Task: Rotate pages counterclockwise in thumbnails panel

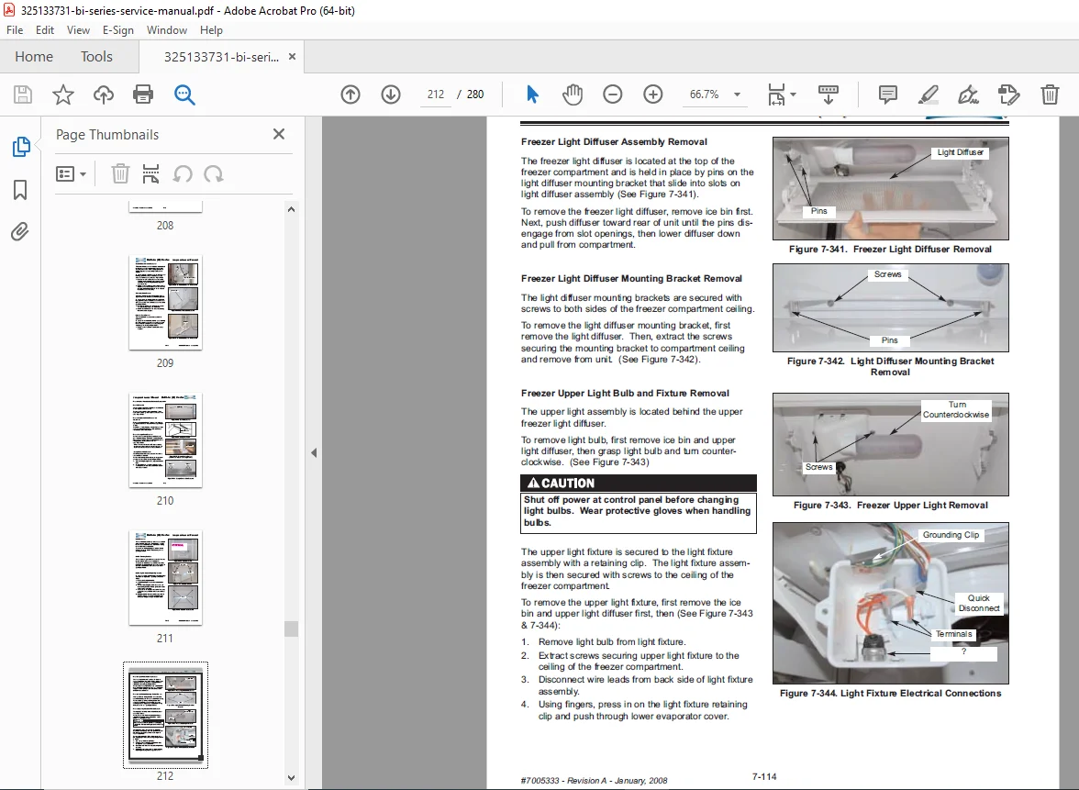Action: click(183, 174)
